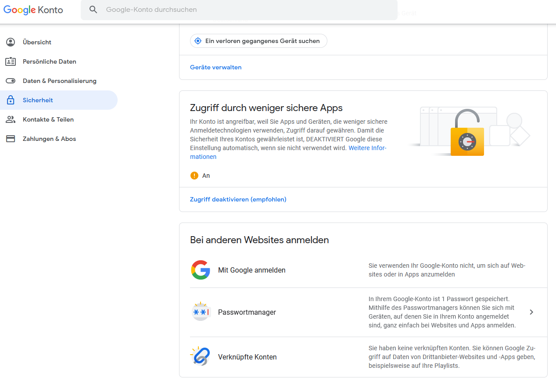The height and width of the screenshot is (388, 556).
Task: Expand Passwortmanager with the chevron arrow
Action: tap(531, 312)
